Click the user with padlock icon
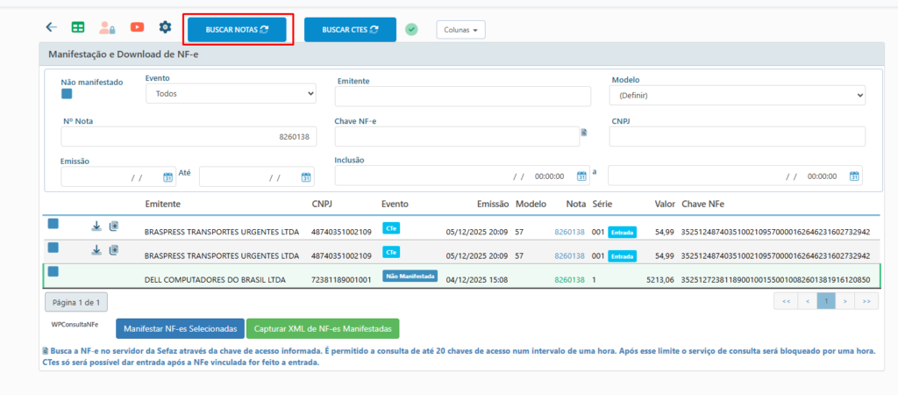 107,27
